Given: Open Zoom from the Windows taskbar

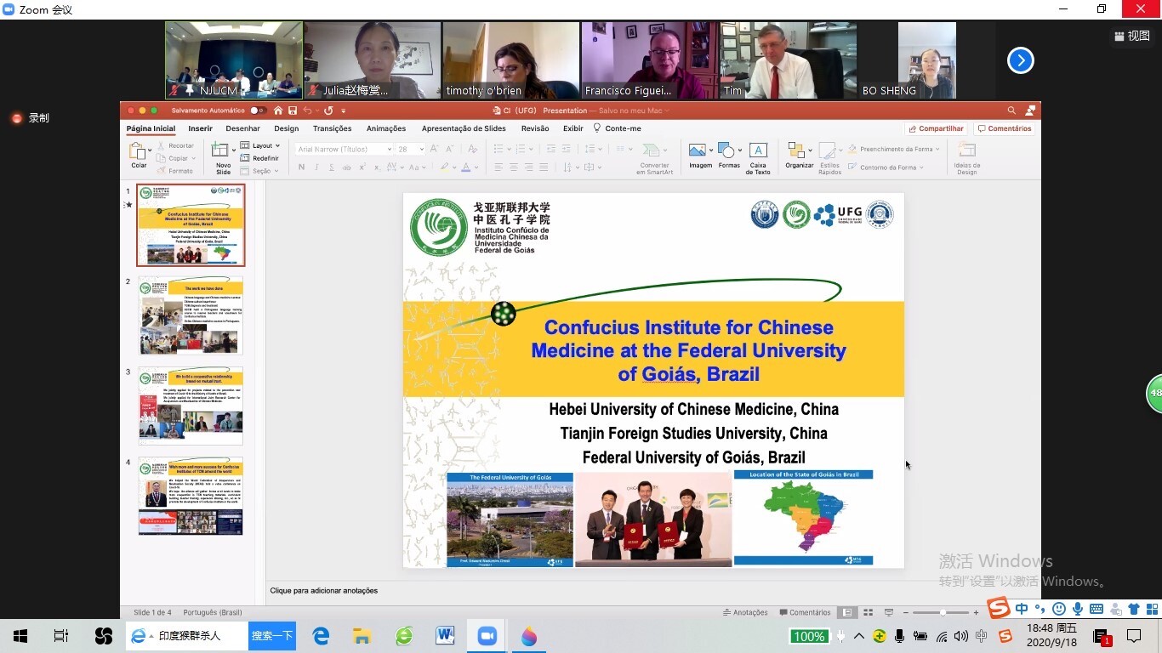Looking at the screenshot, I should click(x=487, y=636).
